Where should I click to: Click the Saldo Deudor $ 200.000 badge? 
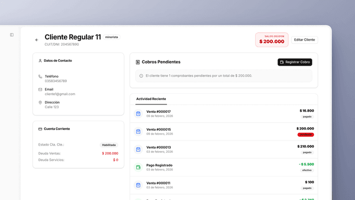click(x=272, y=39)
